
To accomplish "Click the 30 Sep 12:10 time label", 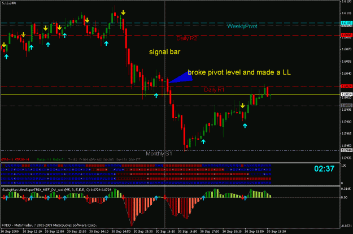I will click(x=32, y=232).
